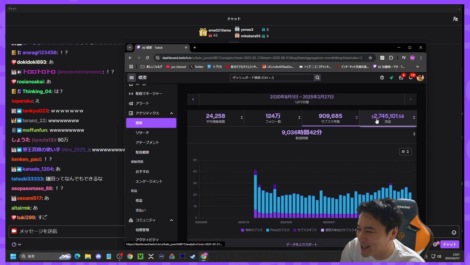The height and width of the screenshot is (265, 470).
Task: Click the dashboard search magnifier icon
Action: tap(317, 78)
